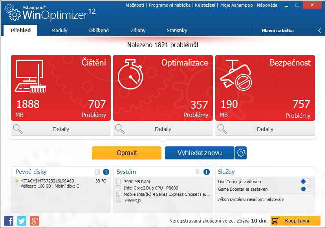Click green status dot for HITACHI disk
Screen dimensions: 326x228
(x=17, y=181)
